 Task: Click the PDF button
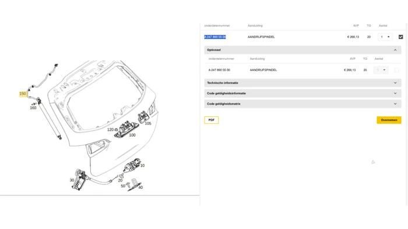pos(211,120)
